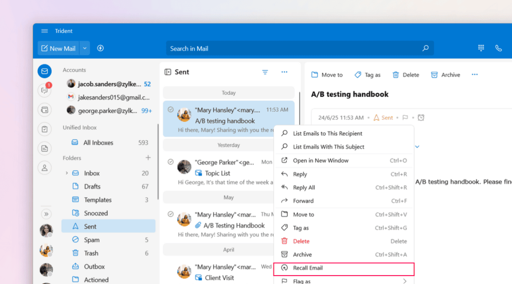Choose List Emails to This Recipient

coord(344,133)
